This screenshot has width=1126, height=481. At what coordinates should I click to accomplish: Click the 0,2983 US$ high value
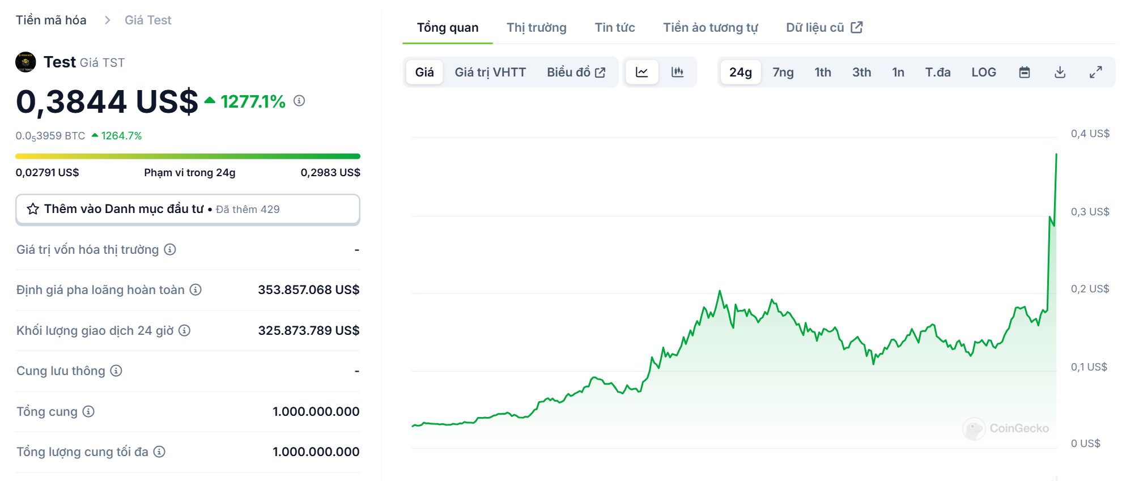[x=330, y=172]
